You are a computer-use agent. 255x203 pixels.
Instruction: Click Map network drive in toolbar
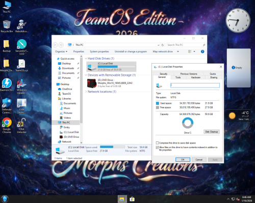click(163, 51)
